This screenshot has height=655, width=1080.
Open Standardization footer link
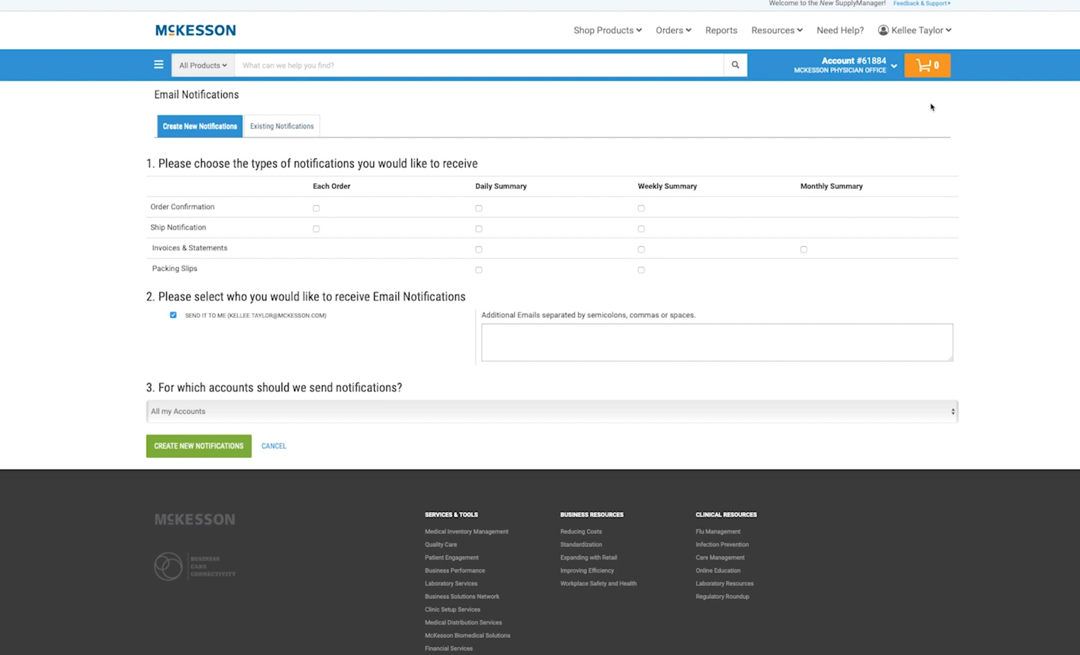[580, 544]
